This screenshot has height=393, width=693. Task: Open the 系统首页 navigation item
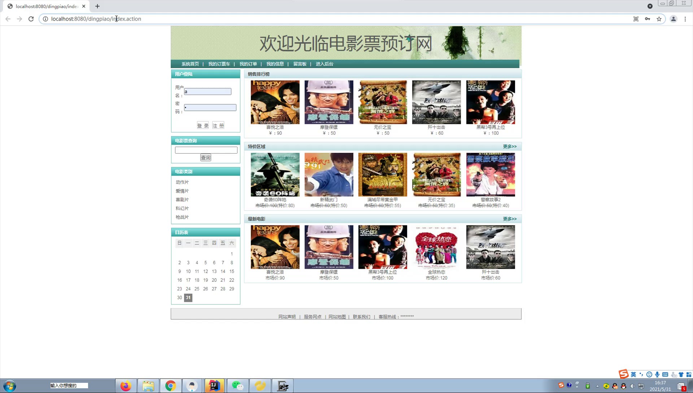pyautogui.click(x=190, y=64)
